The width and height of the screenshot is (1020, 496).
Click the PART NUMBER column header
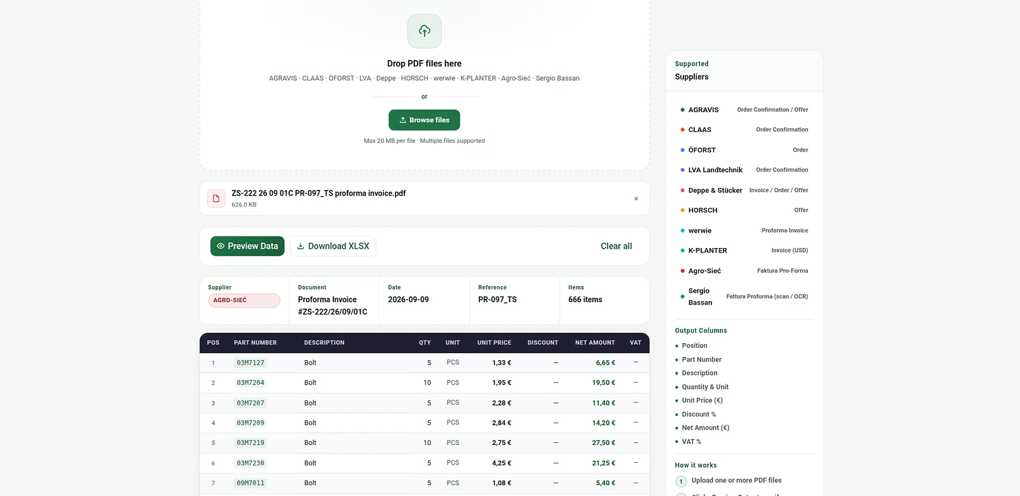click(x=255, y=343)
